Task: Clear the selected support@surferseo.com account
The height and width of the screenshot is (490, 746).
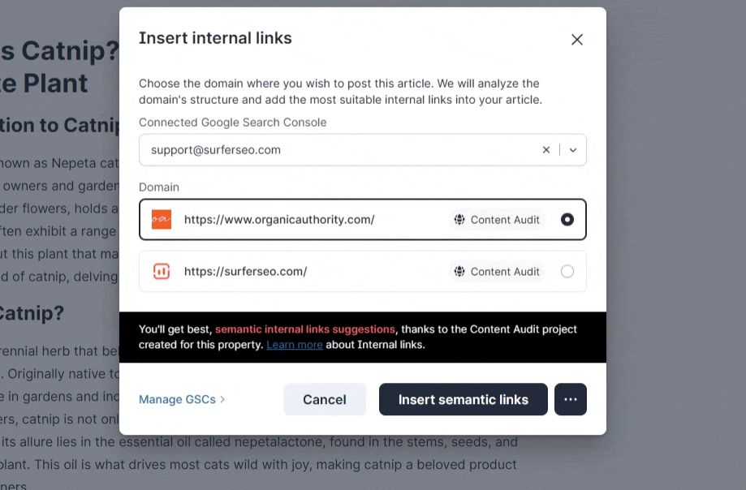Action: point(546,150)
